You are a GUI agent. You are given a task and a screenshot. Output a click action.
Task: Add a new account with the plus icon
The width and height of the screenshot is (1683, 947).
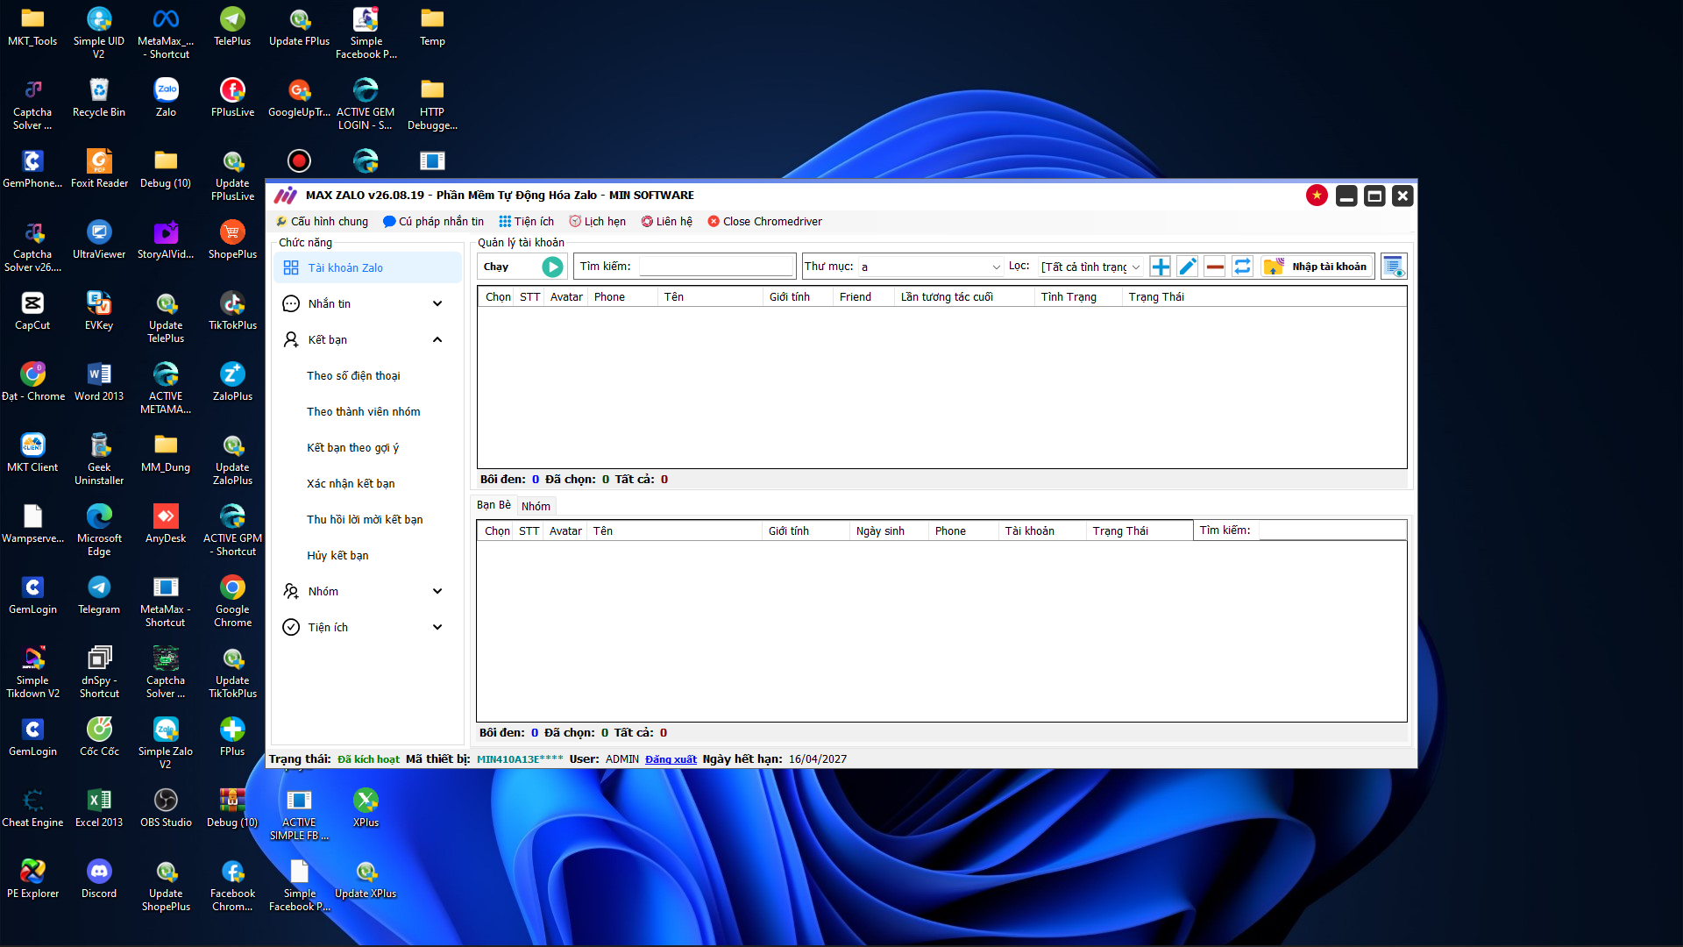(x=1161, y=267)
